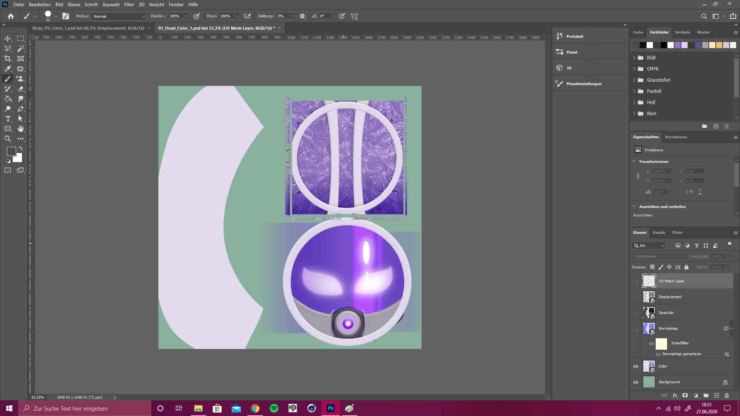This screenshot has width=740, height=416.
Task: Expand the Pastell swatch folder
Action: (634, 91)
